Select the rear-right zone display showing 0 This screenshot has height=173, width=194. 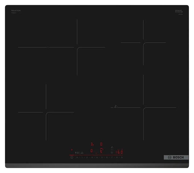[101, 144]
